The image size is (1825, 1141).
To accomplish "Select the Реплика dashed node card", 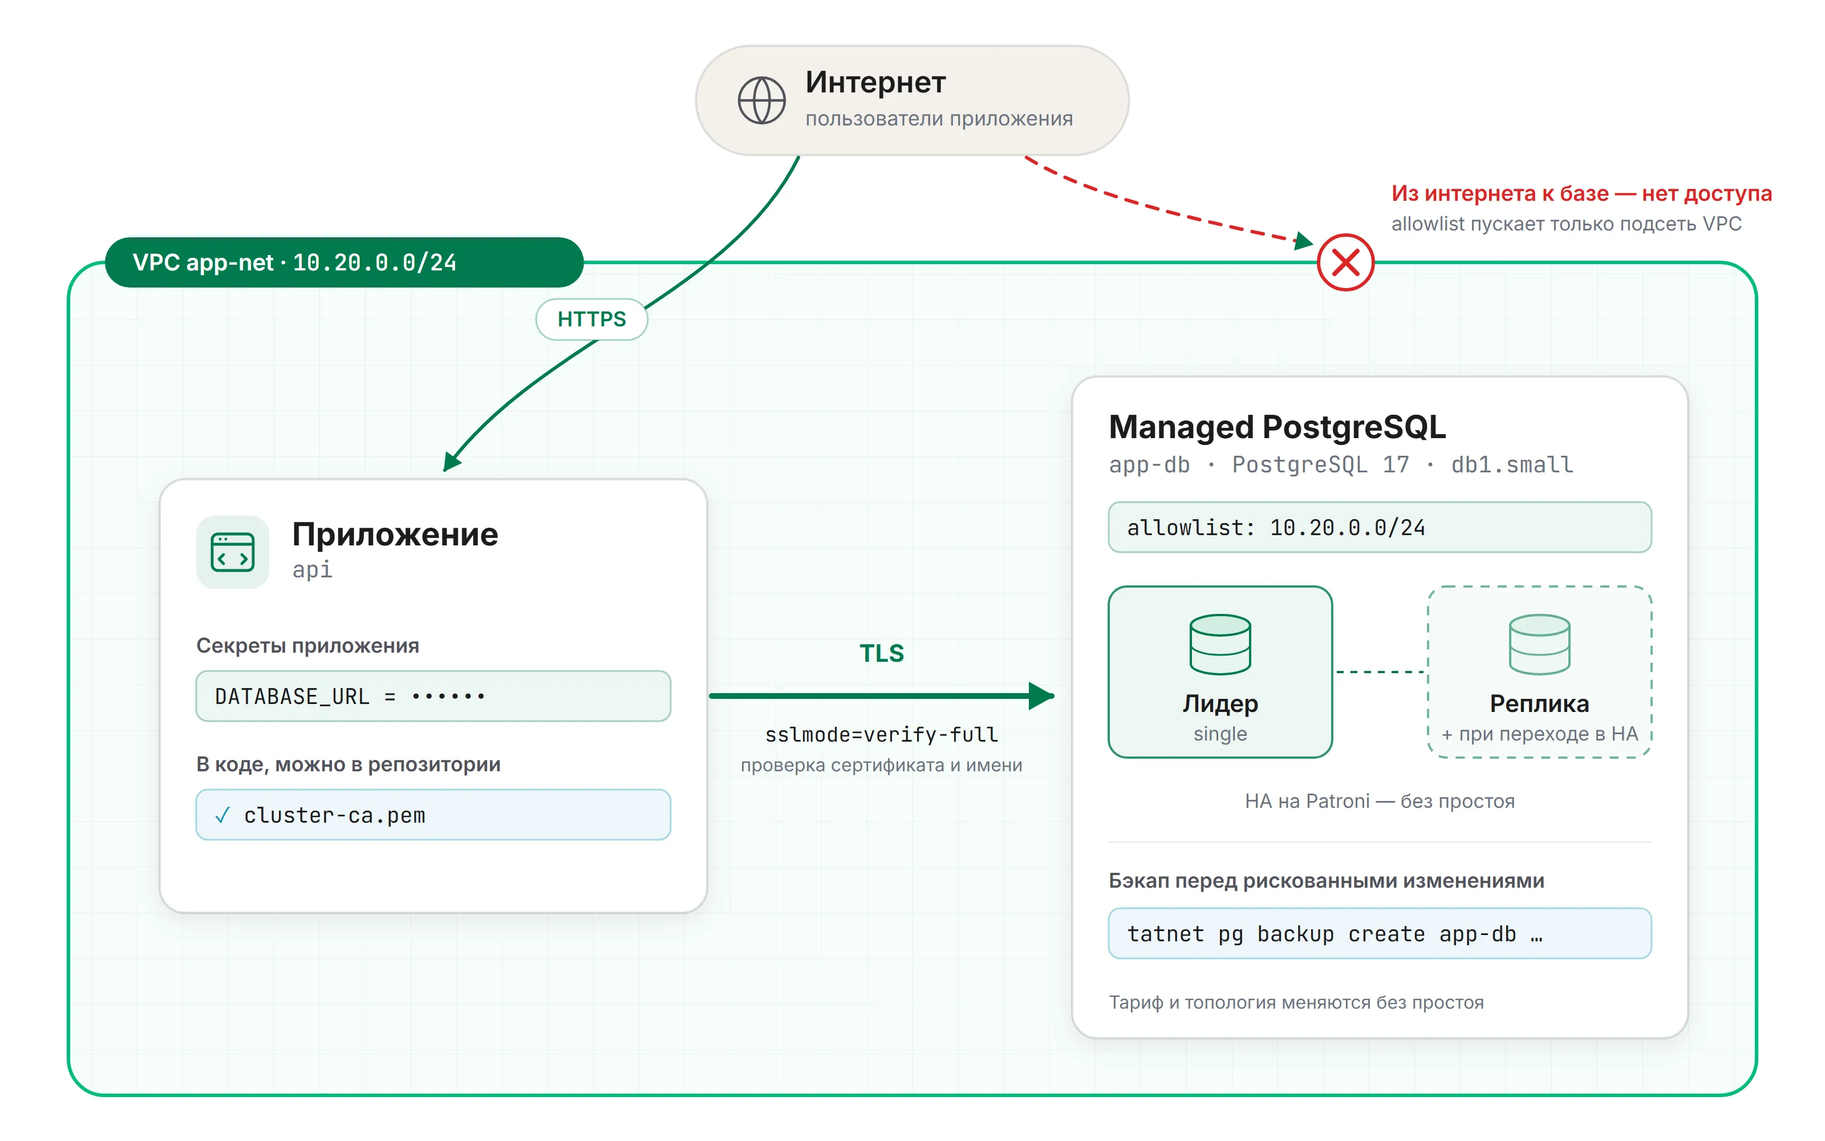I will click(x=1539, y=671).
